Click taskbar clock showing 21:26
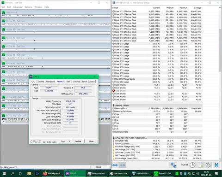222x177 pixels. click(206, 174)
